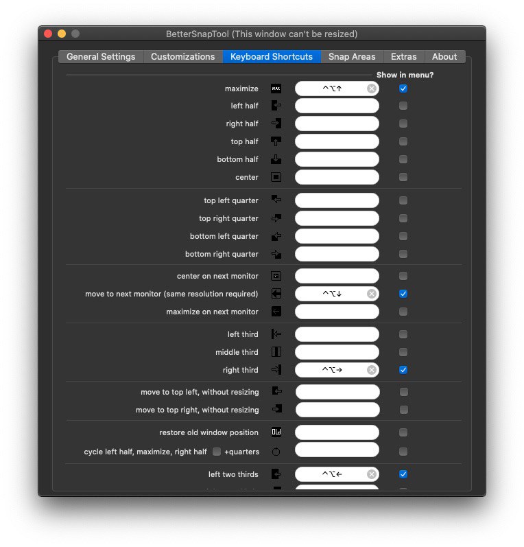The image size is (524, 547).
Task: Click the top half arrow icon
Action: coord(276,141)
